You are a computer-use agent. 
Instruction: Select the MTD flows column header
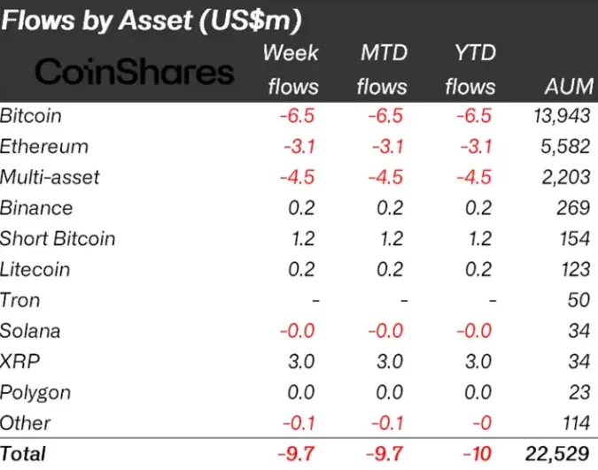(384, 69)
